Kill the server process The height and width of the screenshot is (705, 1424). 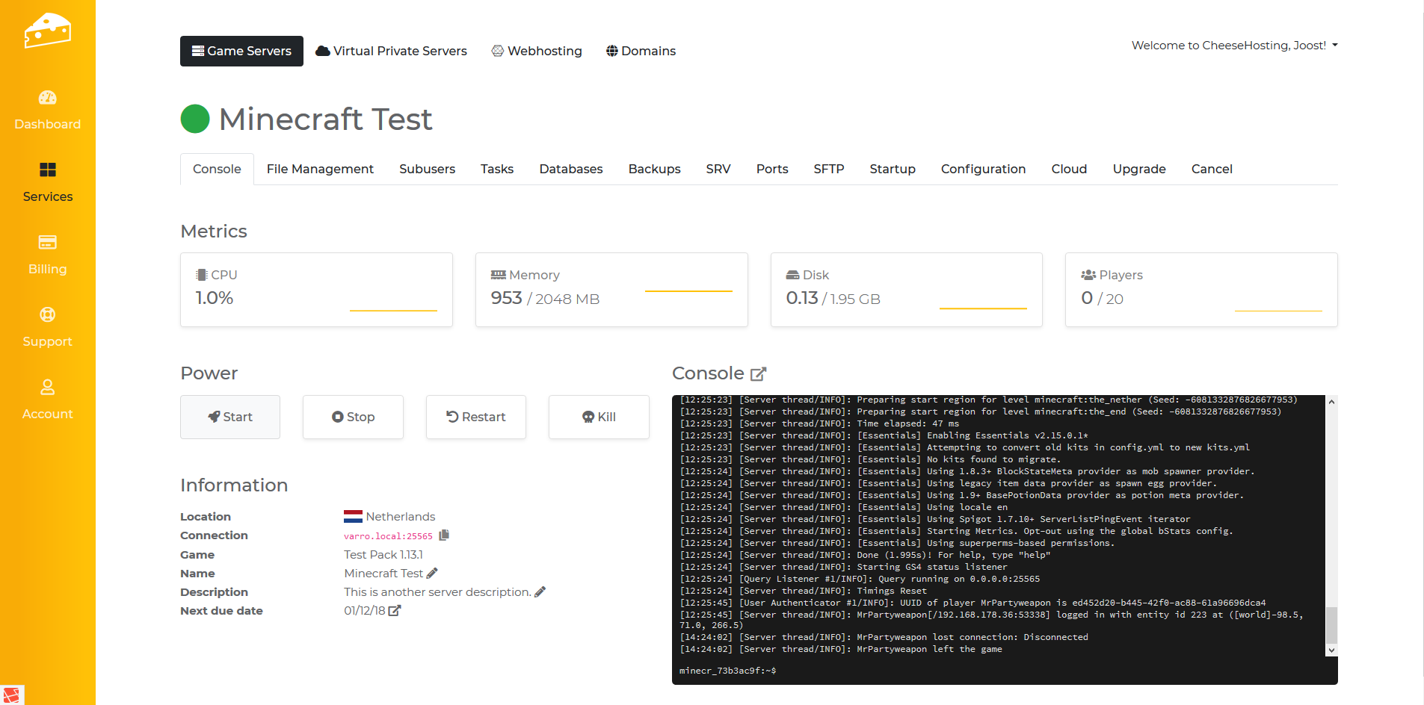pos(599,417)
